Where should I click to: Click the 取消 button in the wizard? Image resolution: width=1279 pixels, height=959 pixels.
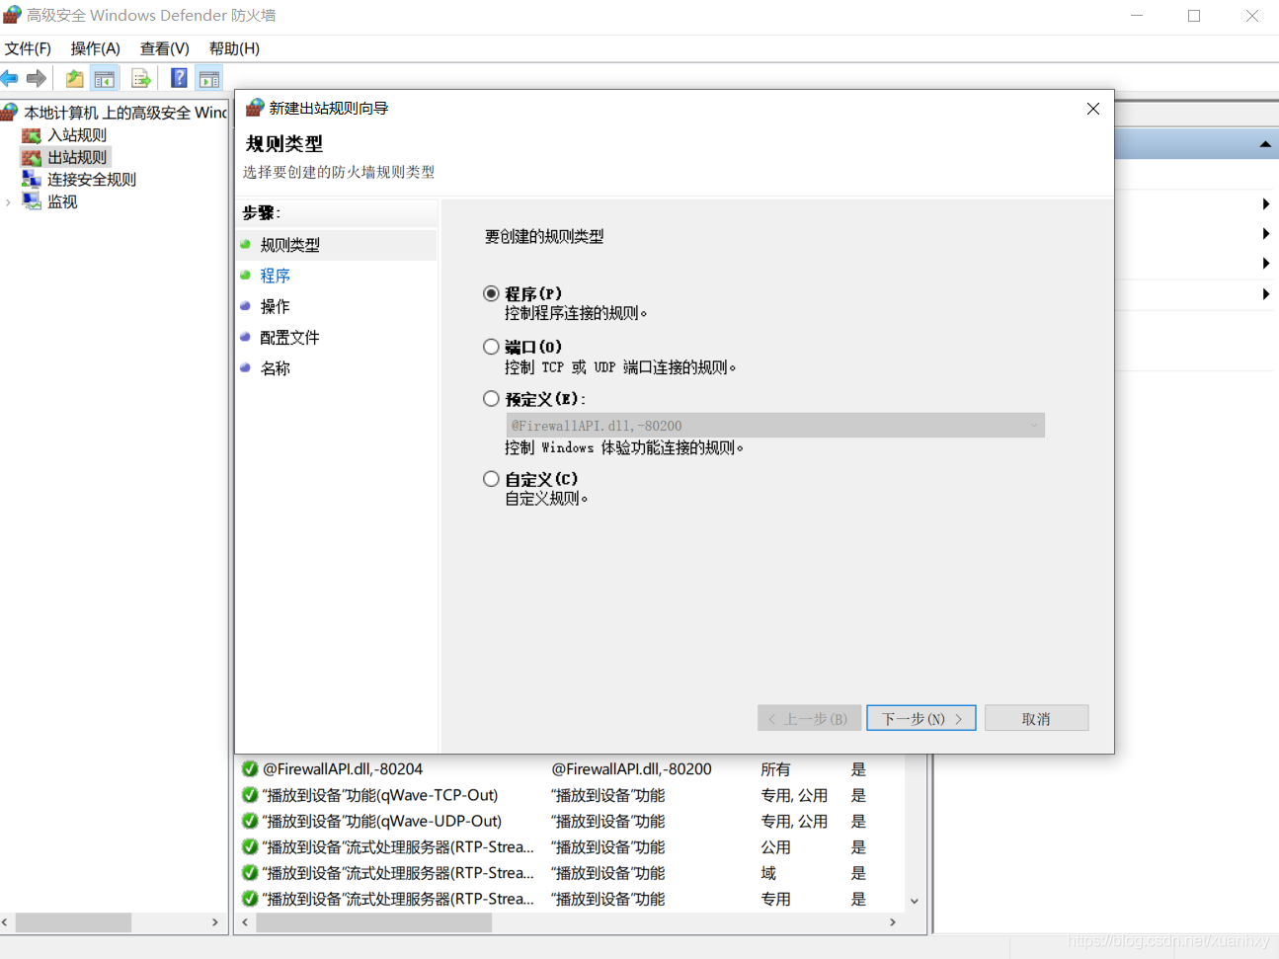point(1037,718)
